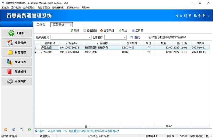The width and height of the screenshot is (213, 138).
Task: Sort by 数量 column header
Action: (163, 43)
